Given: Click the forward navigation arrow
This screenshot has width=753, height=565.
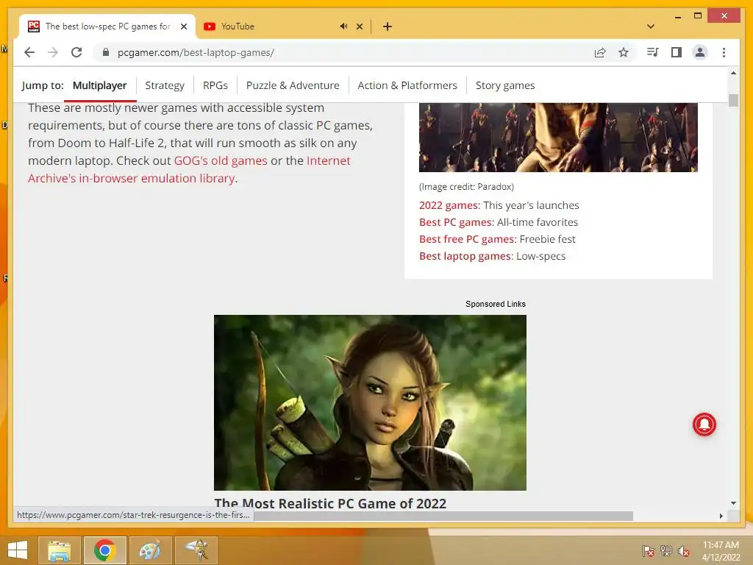Looking at the screenshot, I should pos(53,52).
